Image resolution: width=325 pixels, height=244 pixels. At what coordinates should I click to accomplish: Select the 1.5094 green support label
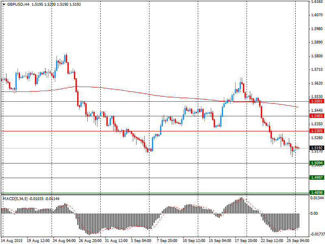click(x=316, y=163)
